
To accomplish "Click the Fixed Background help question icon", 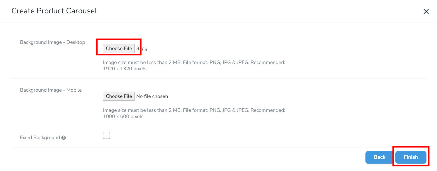I will [64, 138].
